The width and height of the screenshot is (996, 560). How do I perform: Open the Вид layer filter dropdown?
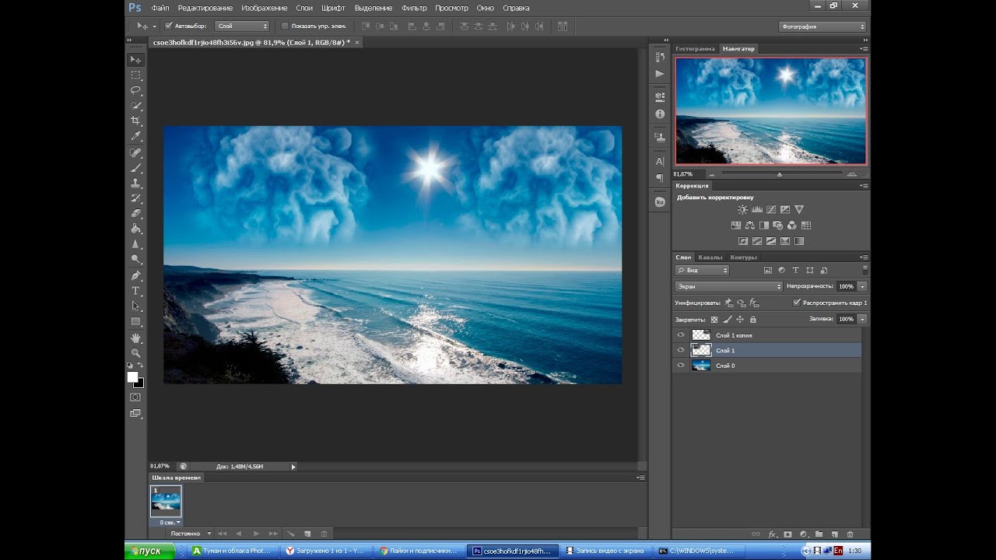click(702, 270)
